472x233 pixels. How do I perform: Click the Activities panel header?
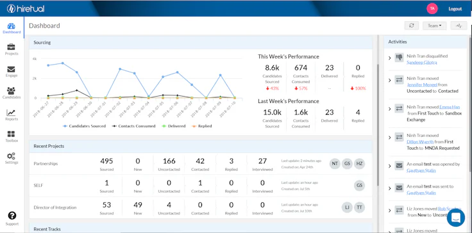pyautogui.click(x=425, y=42)
